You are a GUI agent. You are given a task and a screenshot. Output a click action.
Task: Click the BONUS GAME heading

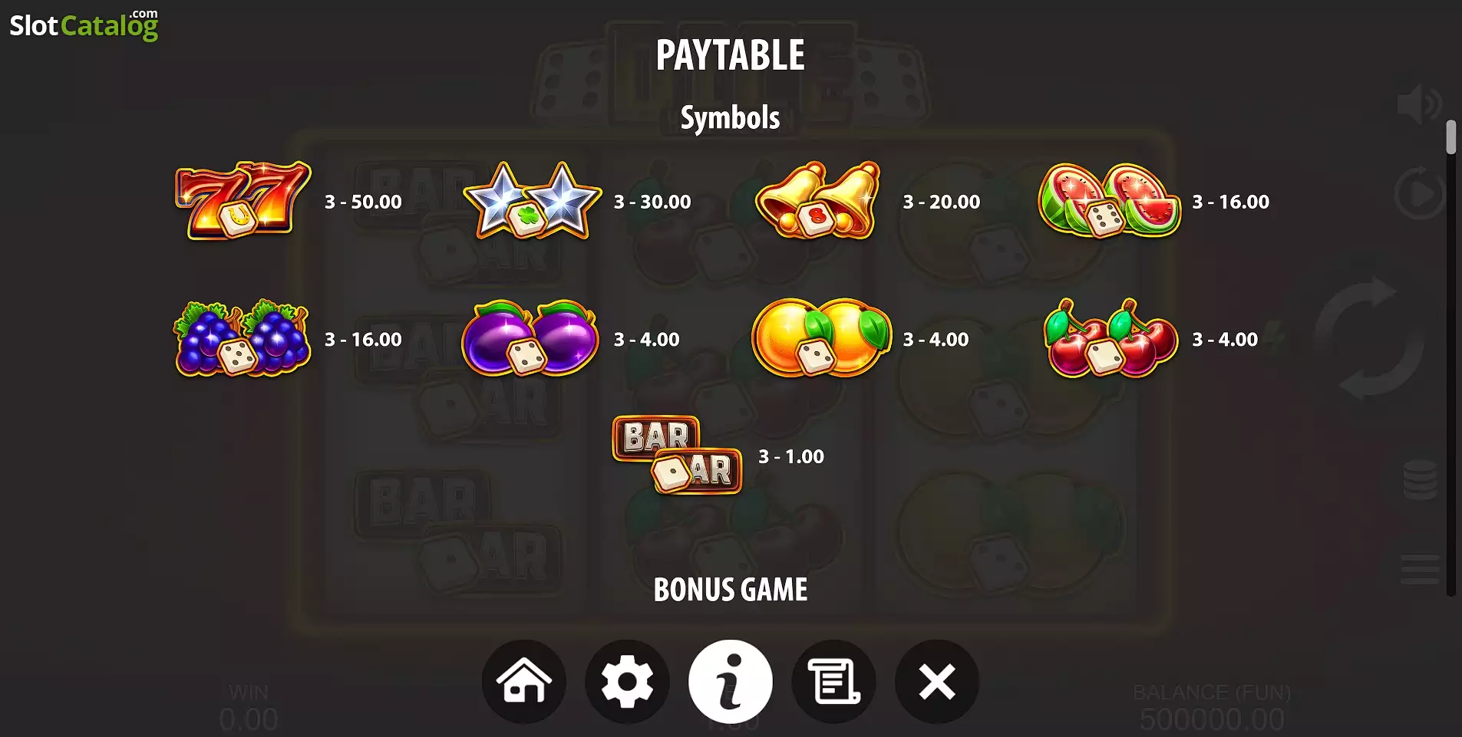coord(731,590)
